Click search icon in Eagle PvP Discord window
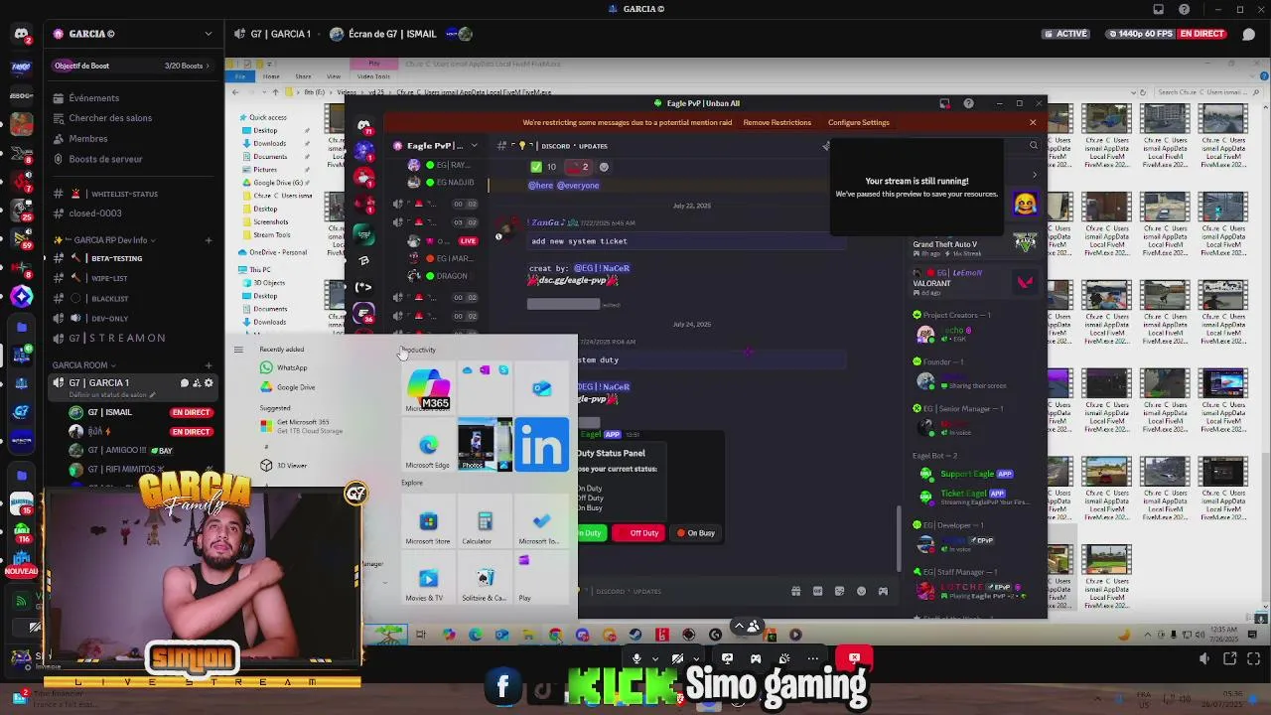Image resolution: width=1271 pixels, height=715 pixels. coord(1033,146)
